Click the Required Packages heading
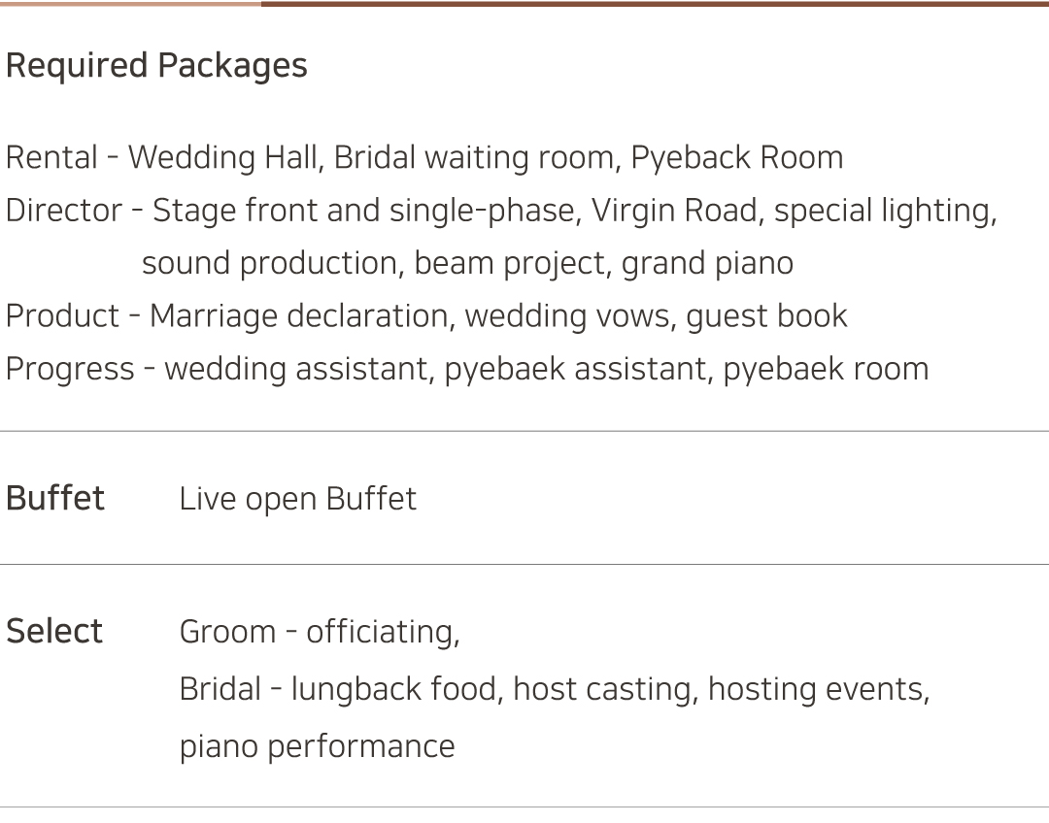The height and width of the screenshot is (823, 1049). coord(156,66)
